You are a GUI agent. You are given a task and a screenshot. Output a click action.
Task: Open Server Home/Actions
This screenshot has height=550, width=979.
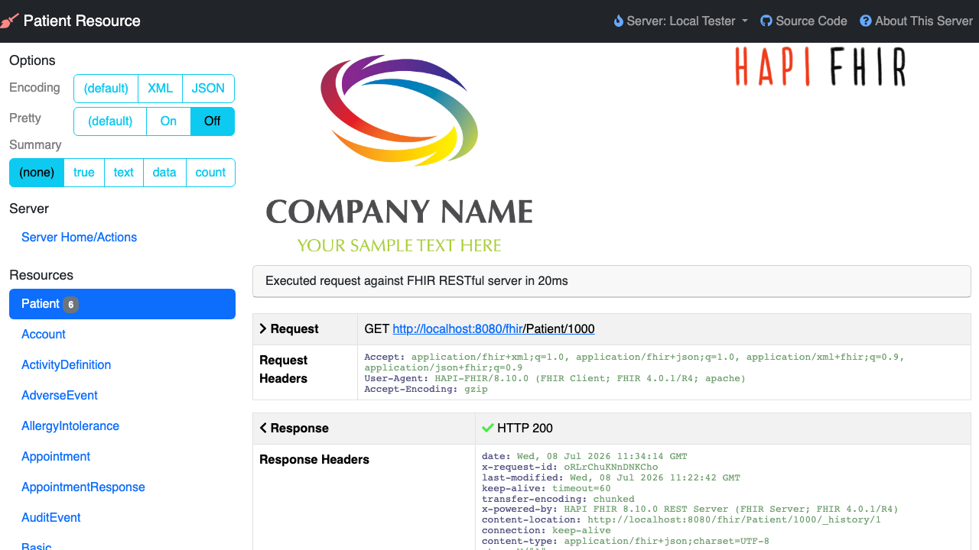pyautogui.click(x=79, y=238)
